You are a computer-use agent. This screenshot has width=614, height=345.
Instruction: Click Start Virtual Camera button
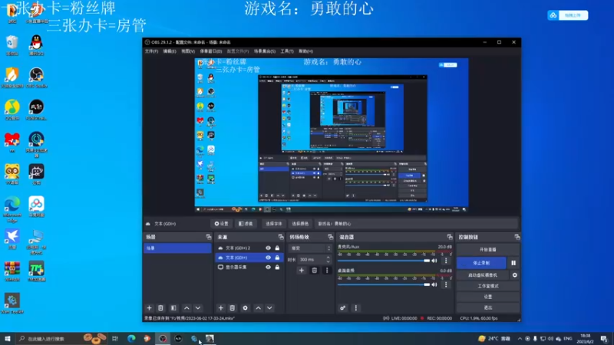483,275
